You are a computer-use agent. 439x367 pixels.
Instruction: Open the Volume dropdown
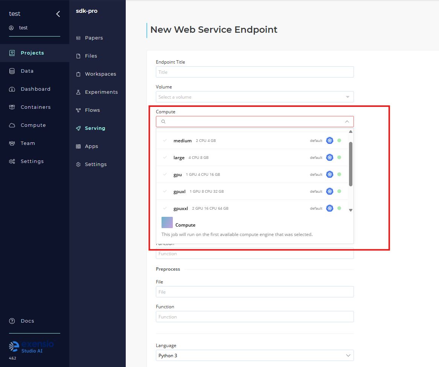255,97
